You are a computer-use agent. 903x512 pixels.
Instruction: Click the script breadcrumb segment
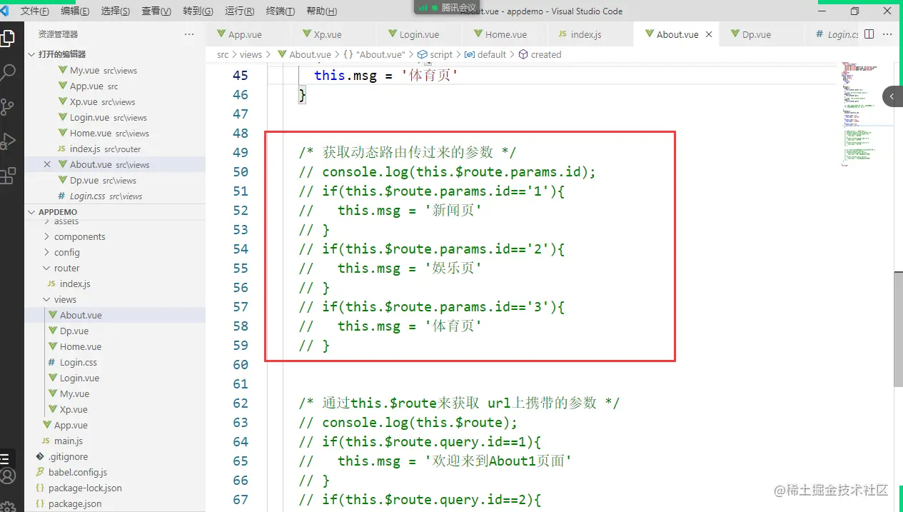click(435, 54)
